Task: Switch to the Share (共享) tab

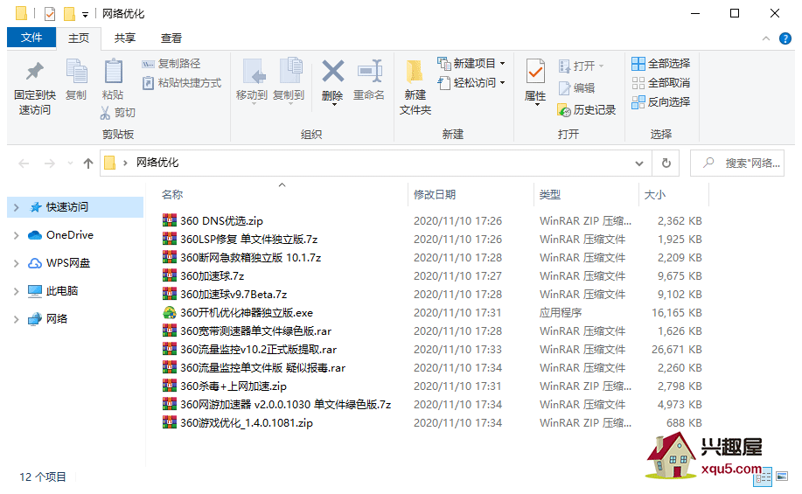Action: coord(125,38)
